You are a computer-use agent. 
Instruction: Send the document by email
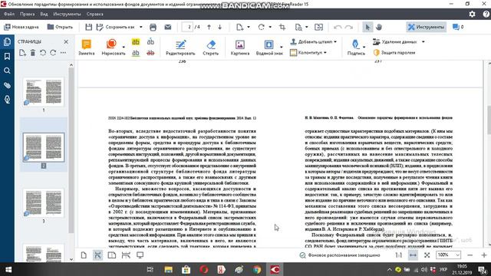(168, 28)
